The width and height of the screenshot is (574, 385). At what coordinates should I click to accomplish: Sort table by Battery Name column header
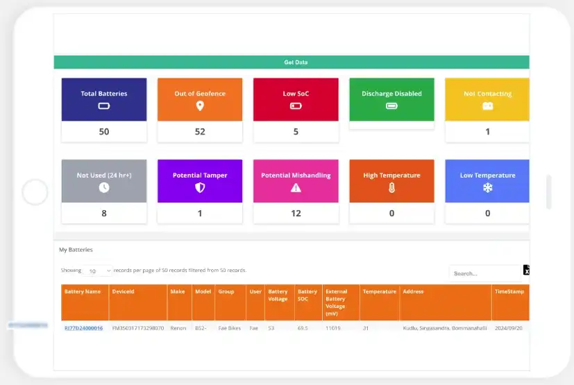coord(83,292)
